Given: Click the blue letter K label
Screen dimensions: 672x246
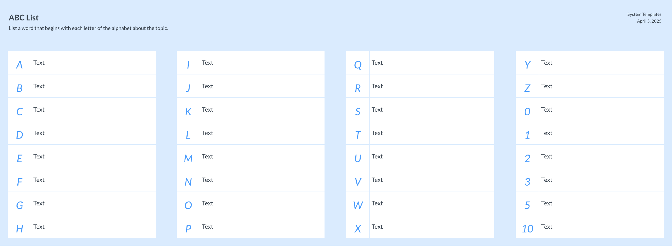Looking at the screenshot, I should (188, 112).
